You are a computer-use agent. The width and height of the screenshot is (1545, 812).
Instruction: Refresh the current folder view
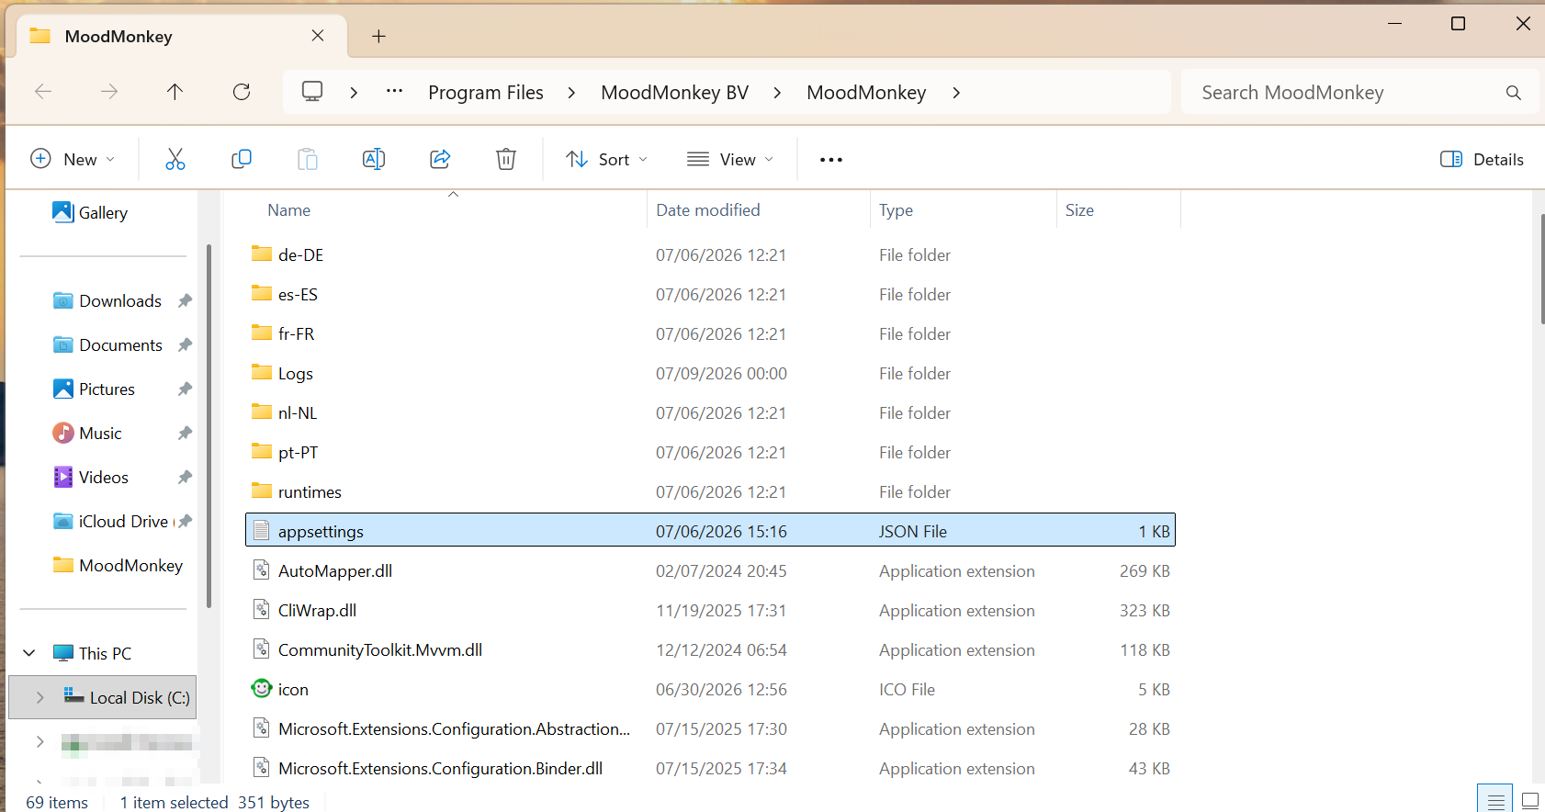click(x=242, y=91)
